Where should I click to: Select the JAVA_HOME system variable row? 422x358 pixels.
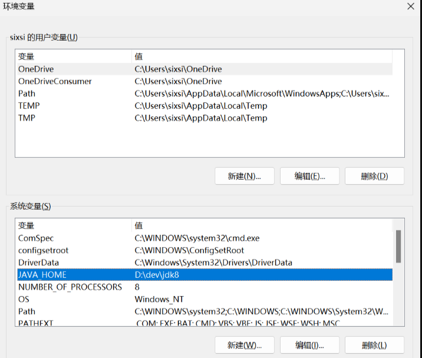[42, 275]
